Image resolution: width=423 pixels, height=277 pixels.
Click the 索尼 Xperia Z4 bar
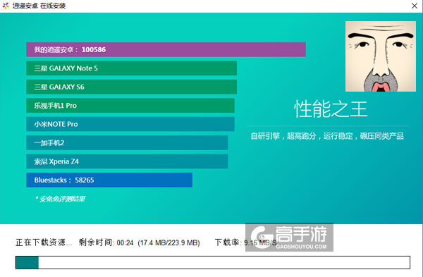tap(127, 161)
